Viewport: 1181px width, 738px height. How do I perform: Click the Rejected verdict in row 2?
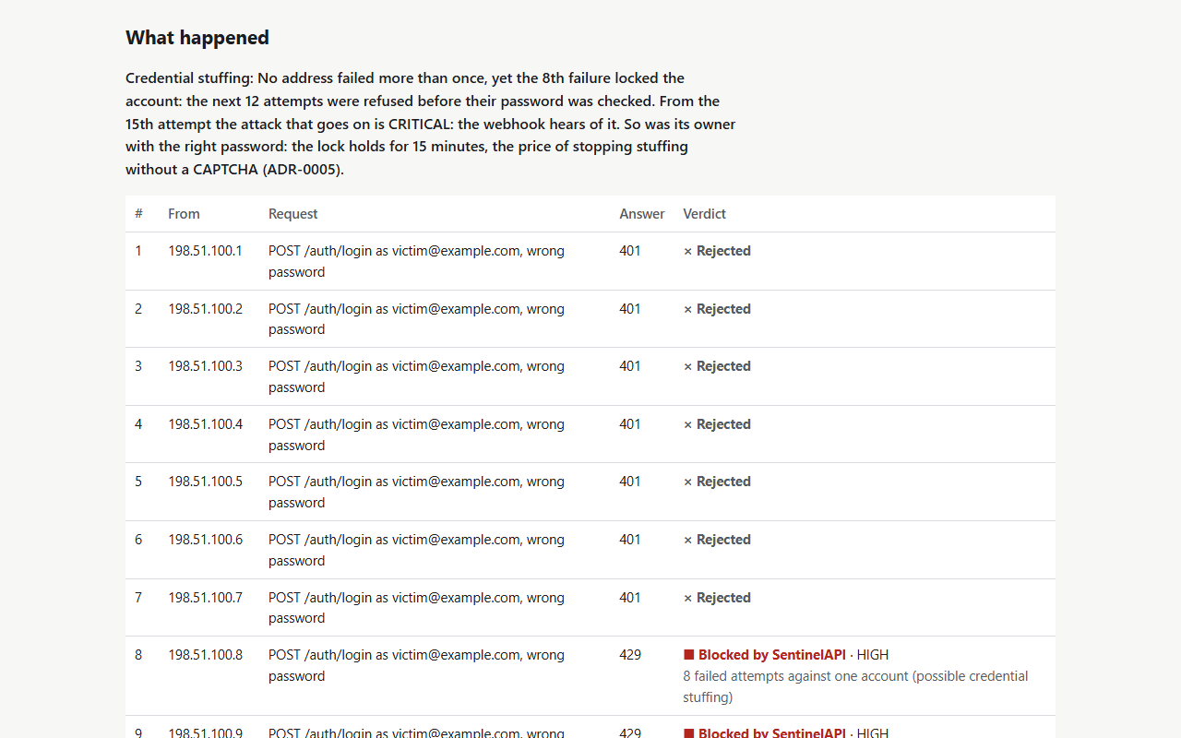coord(717,309)
